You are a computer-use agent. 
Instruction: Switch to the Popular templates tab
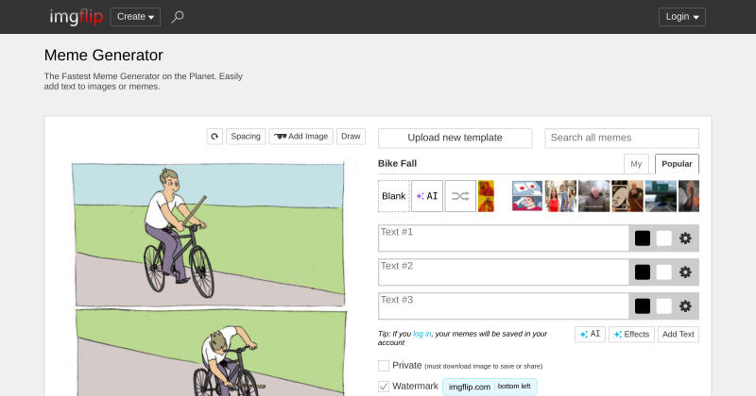click(x=677, y=164)
